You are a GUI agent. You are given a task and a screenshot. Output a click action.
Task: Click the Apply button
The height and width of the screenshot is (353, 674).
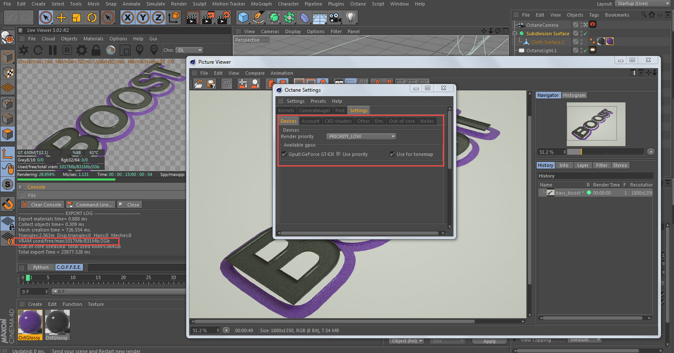pos(489,341)
